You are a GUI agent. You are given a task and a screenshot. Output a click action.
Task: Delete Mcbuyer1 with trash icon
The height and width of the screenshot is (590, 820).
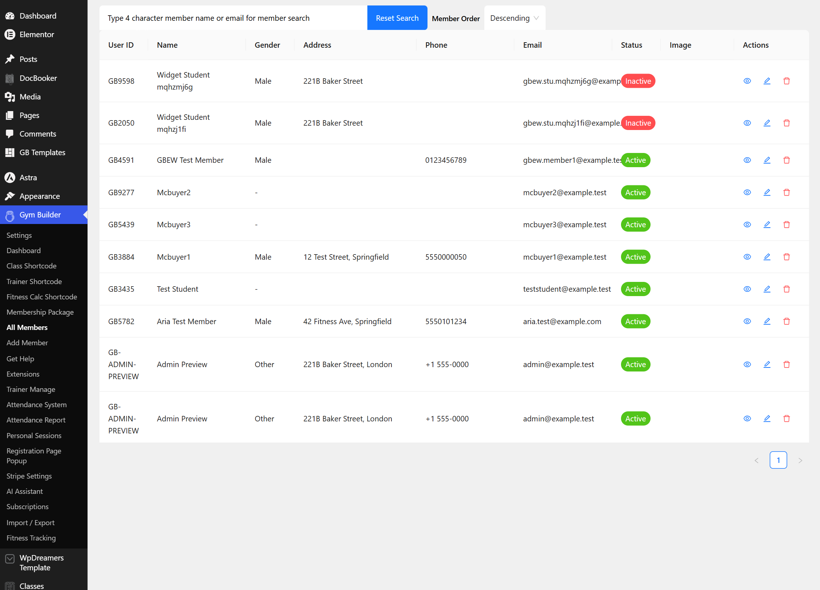pos(786,257)
